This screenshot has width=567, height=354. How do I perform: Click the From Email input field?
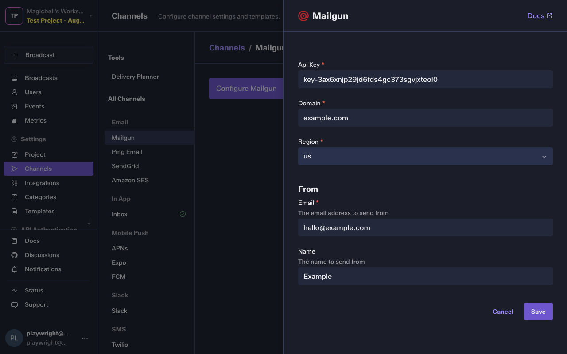click(425, 227)
